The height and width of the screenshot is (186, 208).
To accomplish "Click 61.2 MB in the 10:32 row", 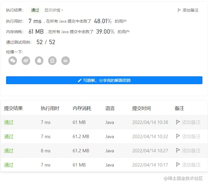I will (x=81, y=136).
